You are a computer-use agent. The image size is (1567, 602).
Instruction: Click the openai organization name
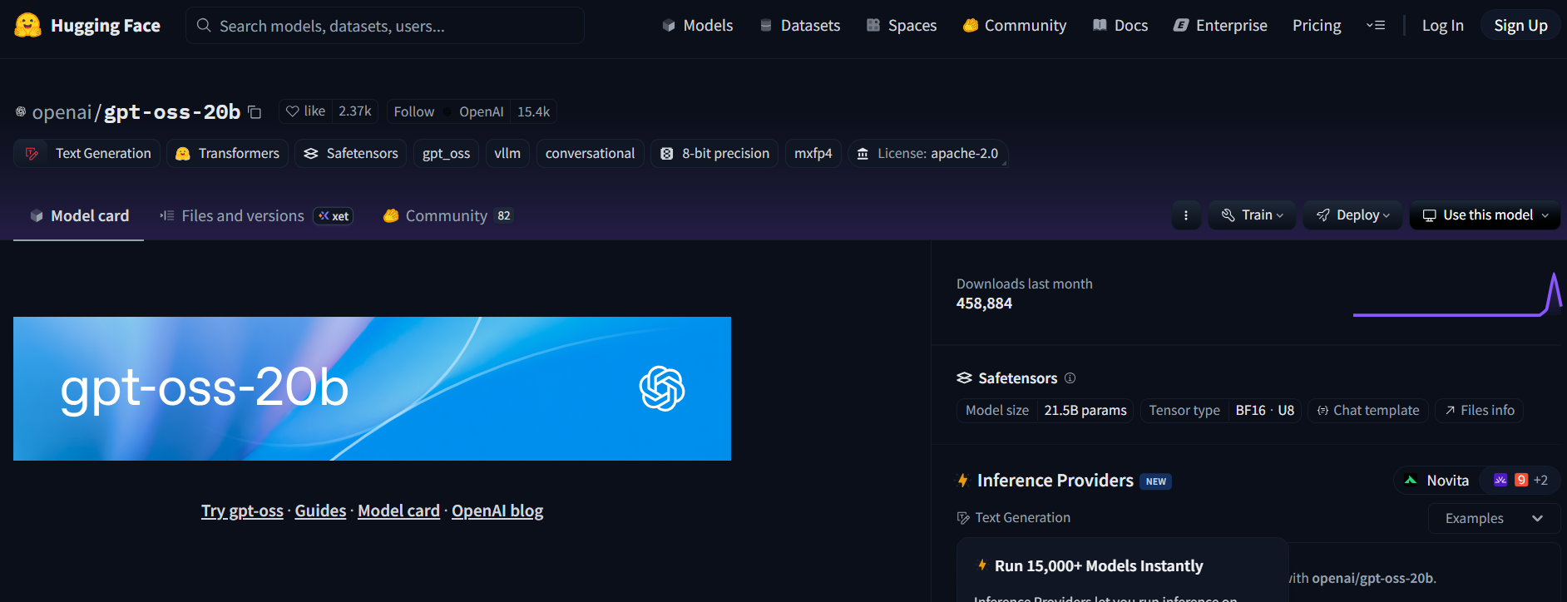pos(62,112)
